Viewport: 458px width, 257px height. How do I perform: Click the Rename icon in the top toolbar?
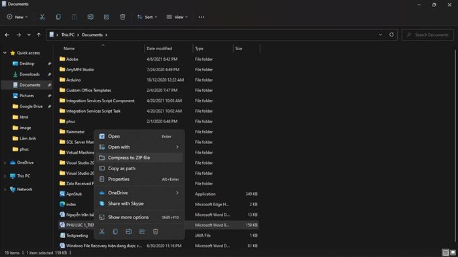[x=90, y=17]
